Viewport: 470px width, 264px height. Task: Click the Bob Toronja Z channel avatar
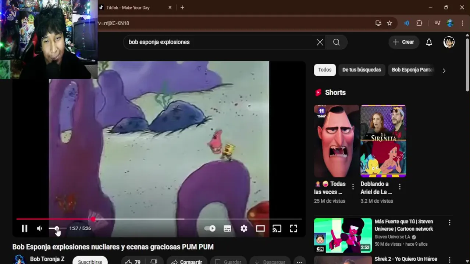pyautogui.click(x=19, y=260)
